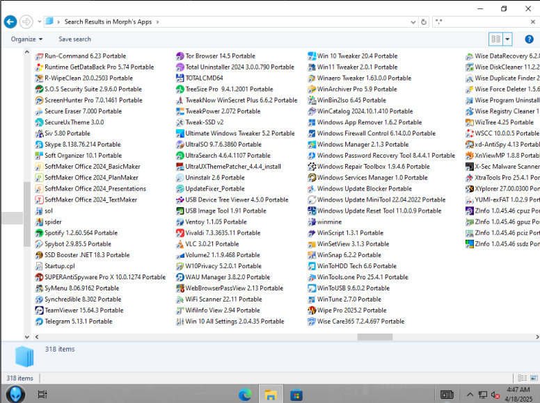Image resolution: width=540 pixels, height=403 pixels.
Task: Open Microsoft Edge from the taskbar
Action: tap(245, 395)
